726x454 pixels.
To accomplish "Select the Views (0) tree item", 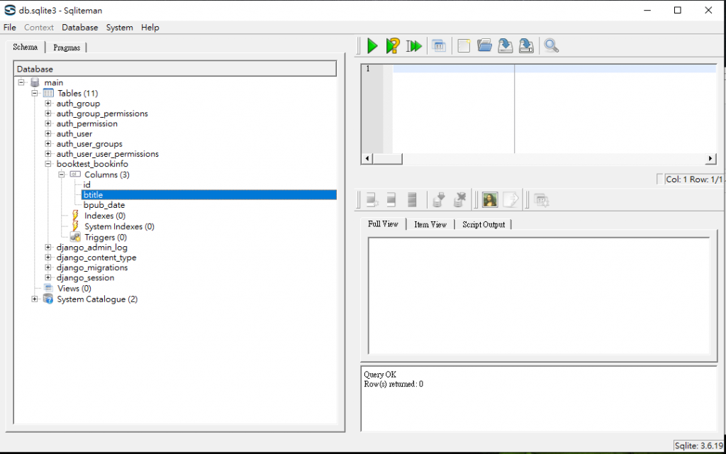I will [x=74, y=288].
